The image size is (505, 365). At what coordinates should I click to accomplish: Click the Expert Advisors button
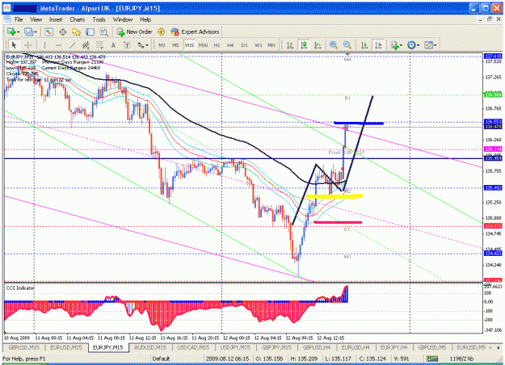point(195,31)
